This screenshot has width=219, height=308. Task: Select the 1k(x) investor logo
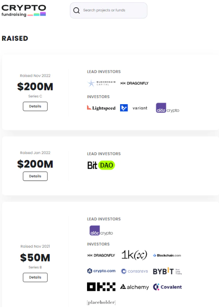click(x=134, y=255)
